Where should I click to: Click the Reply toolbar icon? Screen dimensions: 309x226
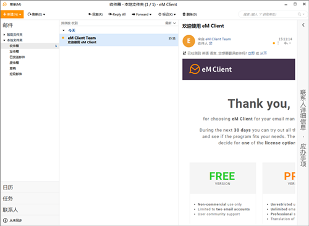[90, 14]
